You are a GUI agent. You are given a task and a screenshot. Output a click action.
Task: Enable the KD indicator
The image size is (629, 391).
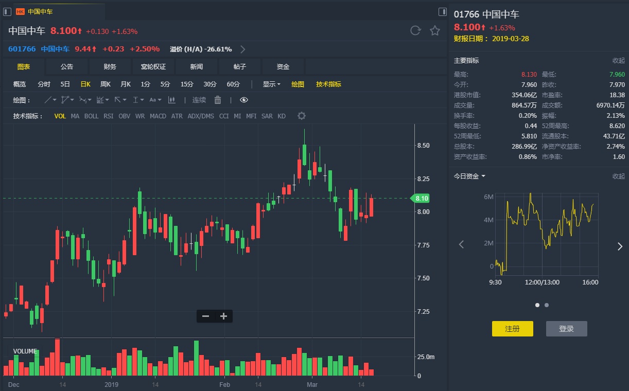pos(282,116)
